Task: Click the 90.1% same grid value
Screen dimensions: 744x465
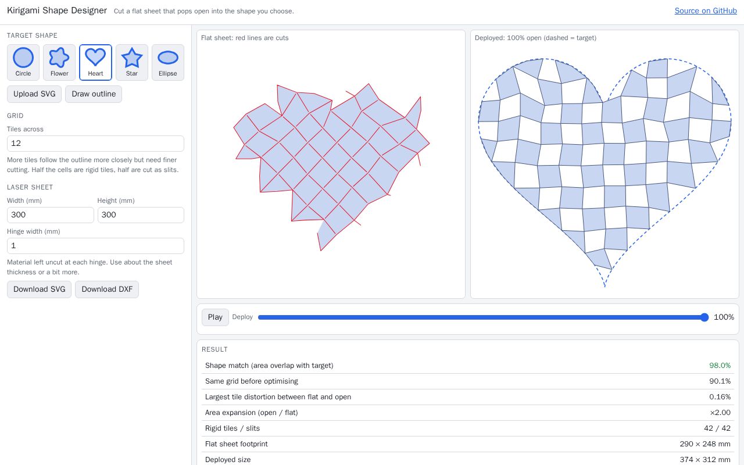Action: pos(720,381)
